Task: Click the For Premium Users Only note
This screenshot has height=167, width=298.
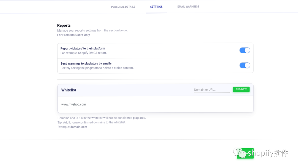Action: point(74,35)
